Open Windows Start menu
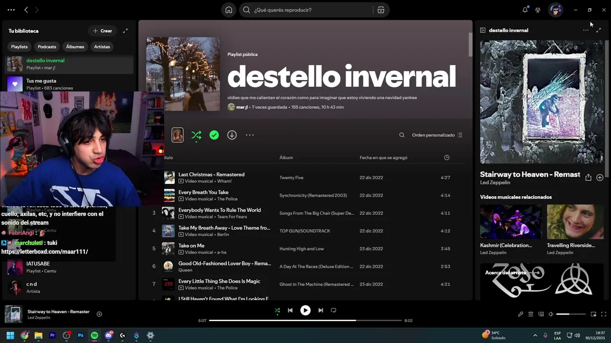This screenshot has width=611, height=343. pos(10,335)
